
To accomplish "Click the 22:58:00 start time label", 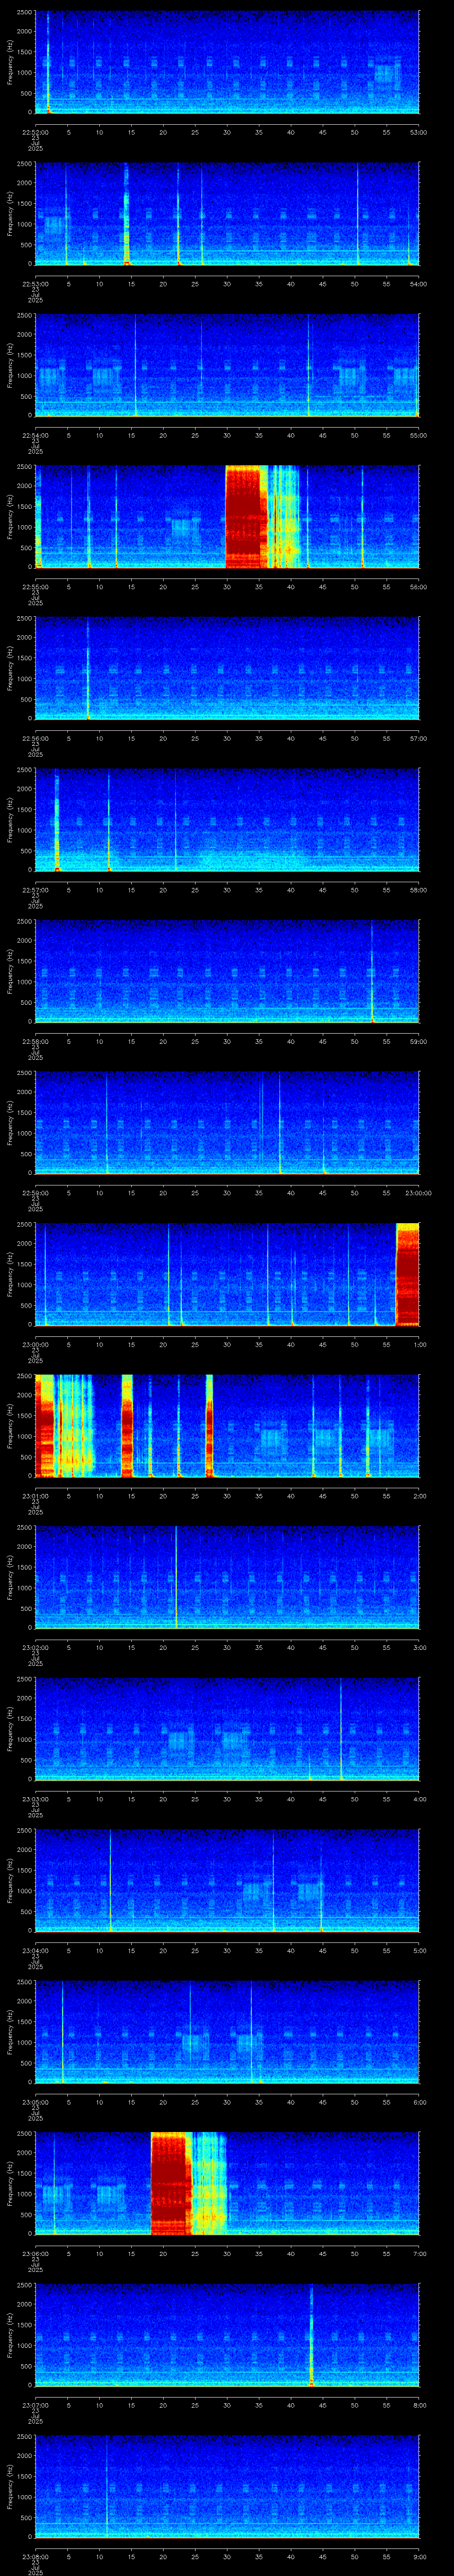I will click(x=35, y=1042).
